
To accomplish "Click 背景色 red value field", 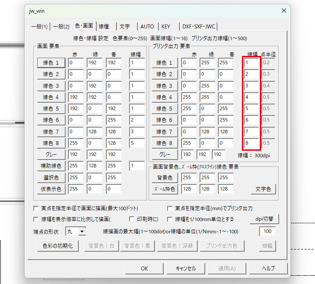I will tap(189, 177).
